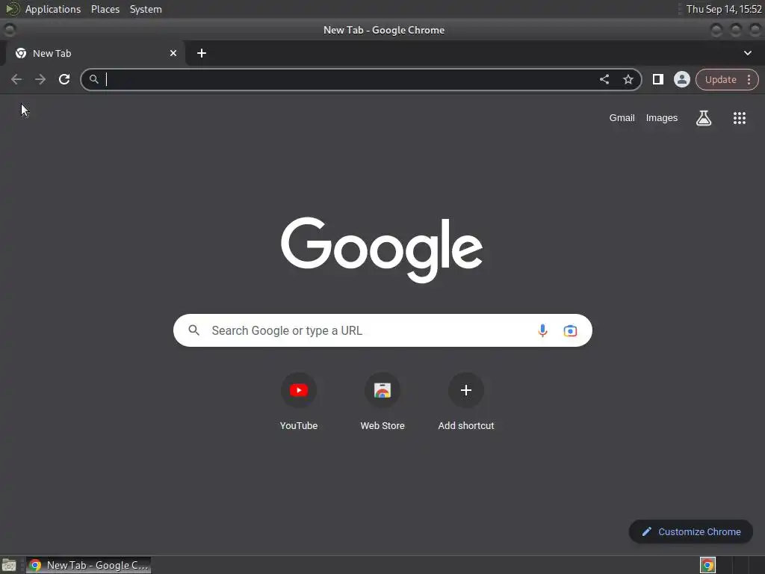Click the magnifier icon in Google search box

(x=193, y=330)
